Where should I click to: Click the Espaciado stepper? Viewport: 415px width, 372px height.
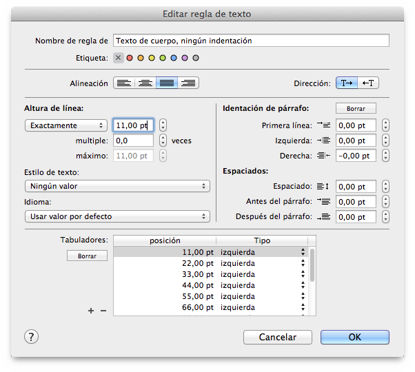pos(385,187)
